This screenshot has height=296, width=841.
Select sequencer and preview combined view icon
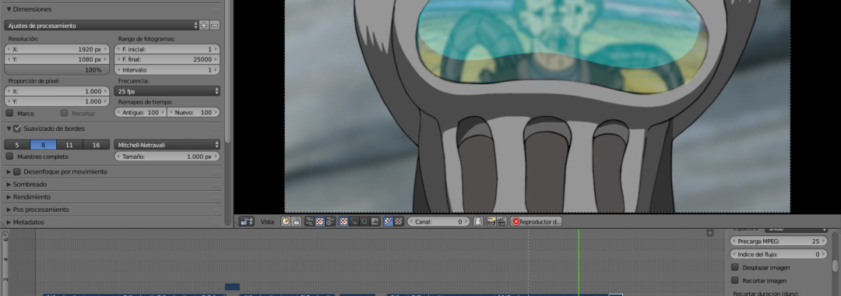coord(330,221)
